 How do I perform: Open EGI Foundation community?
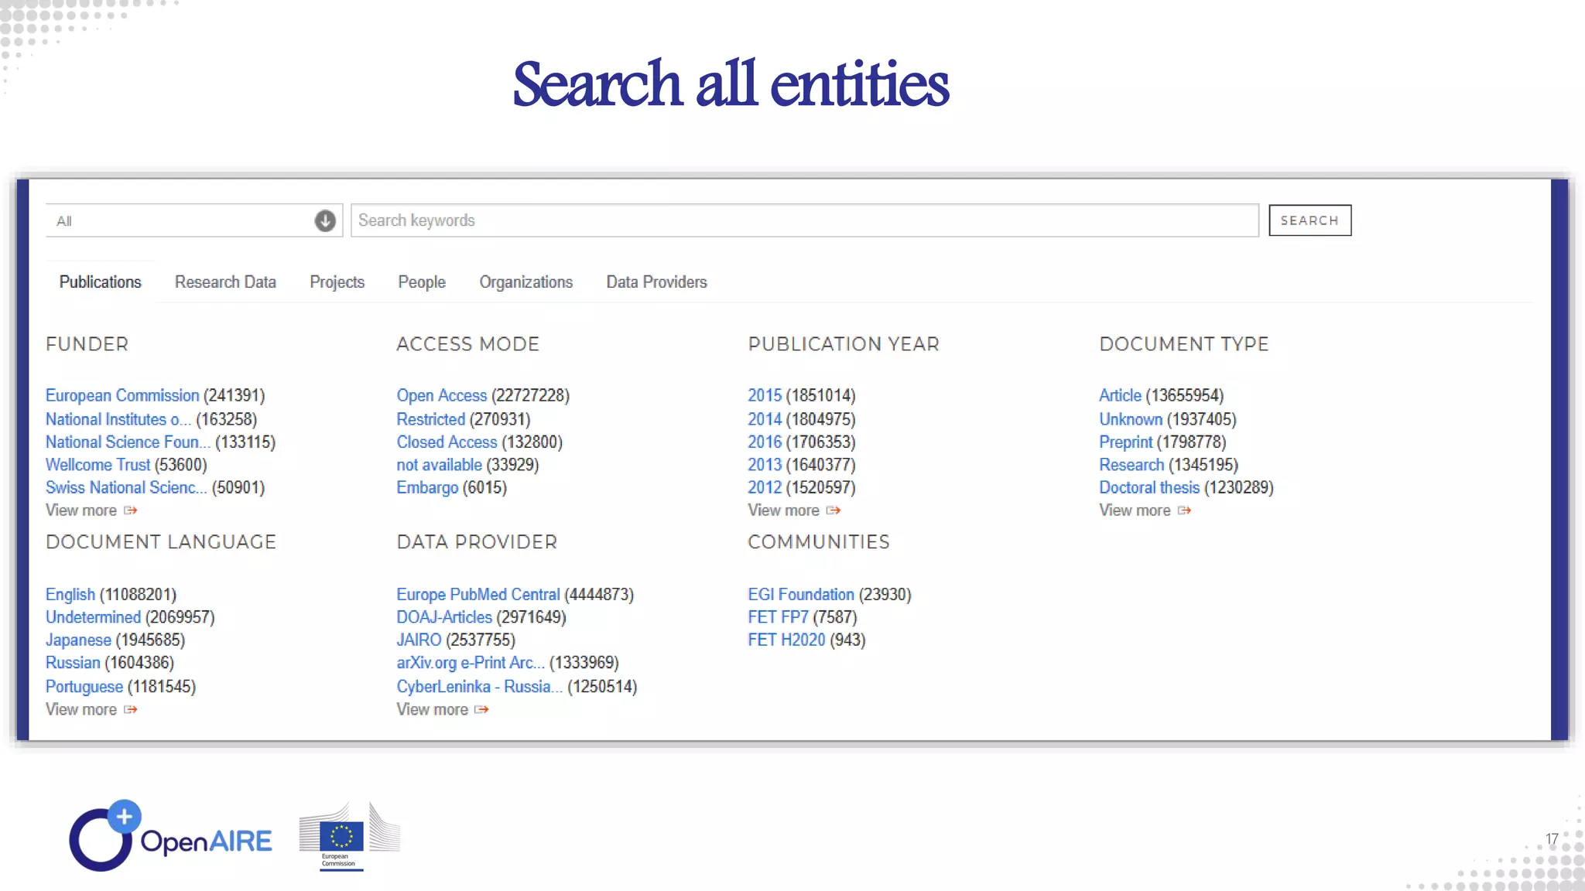(x=801, y=595)
